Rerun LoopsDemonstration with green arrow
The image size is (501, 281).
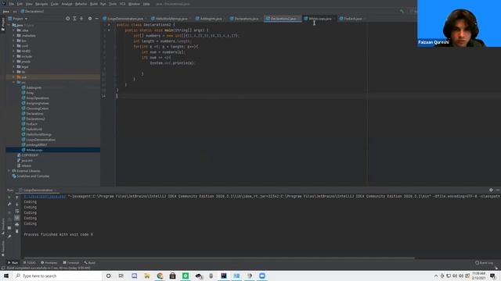point(9,197)
